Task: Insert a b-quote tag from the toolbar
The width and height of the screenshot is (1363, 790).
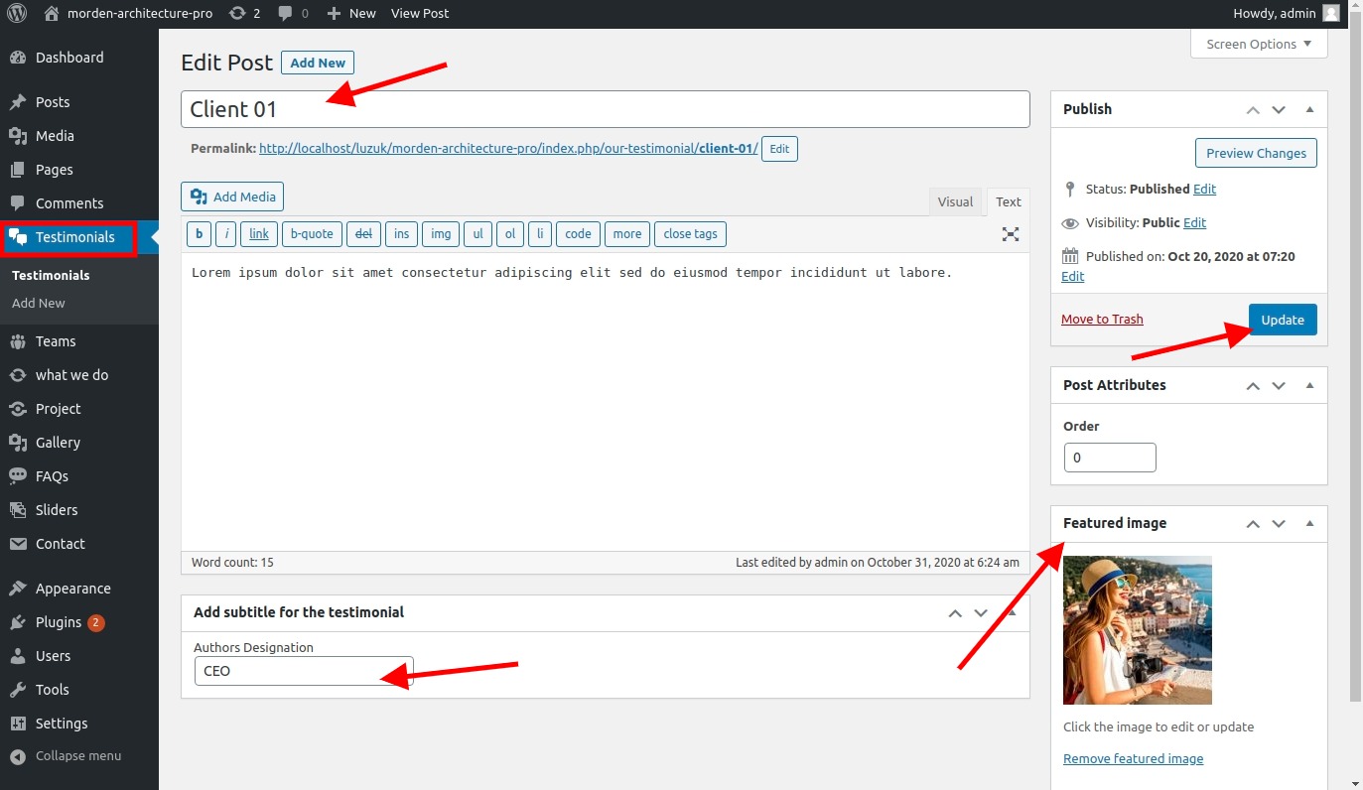Action: point(312,234)
